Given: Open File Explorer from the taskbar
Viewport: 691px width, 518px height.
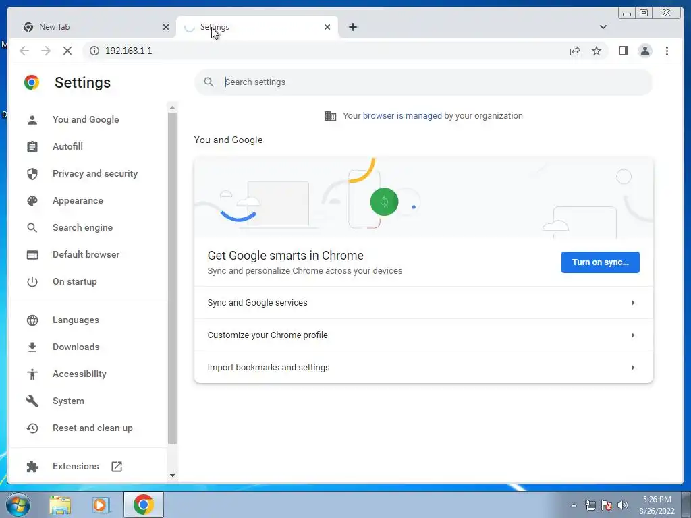Looking at the screenshot, I should pyautogui.click(x=60, y=505).
